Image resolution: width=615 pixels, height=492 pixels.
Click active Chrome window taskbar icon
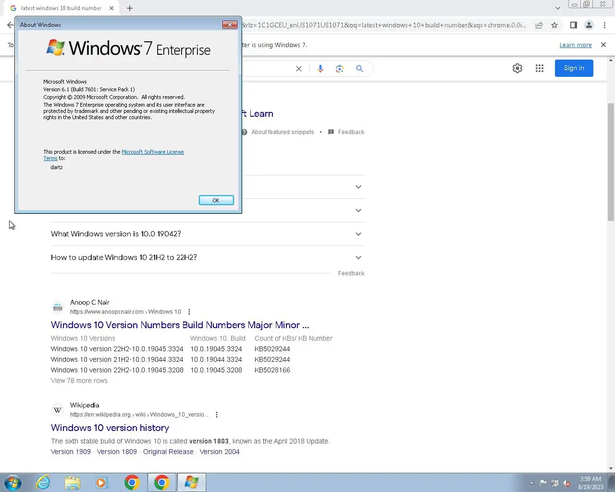[x=162, y=482]
